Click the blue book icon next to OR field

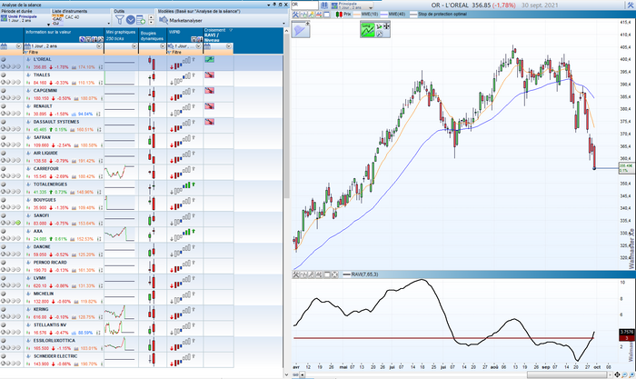[x=324, y=5]
